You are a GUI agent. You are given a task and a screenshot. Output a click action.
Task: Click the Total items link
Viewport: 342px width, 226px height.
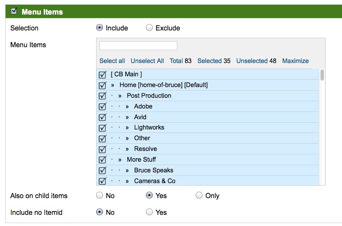pyautogui.click(x=176, y=61)
